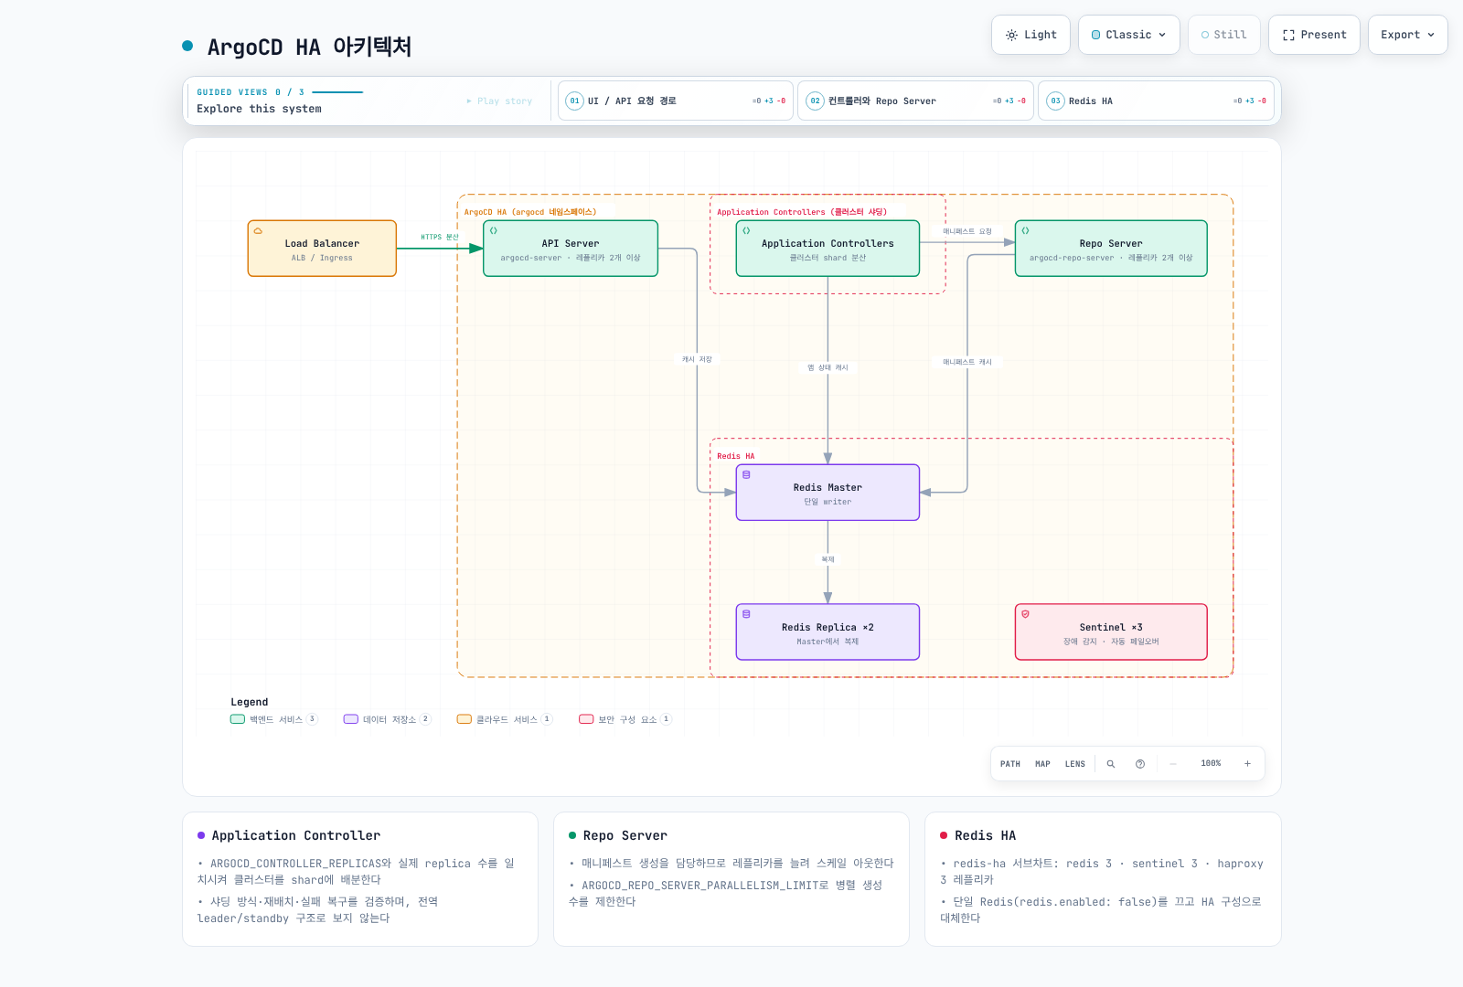Select the Redis Master node
The height and width of the screenshot is (987, 1463).
click(828, 493)
